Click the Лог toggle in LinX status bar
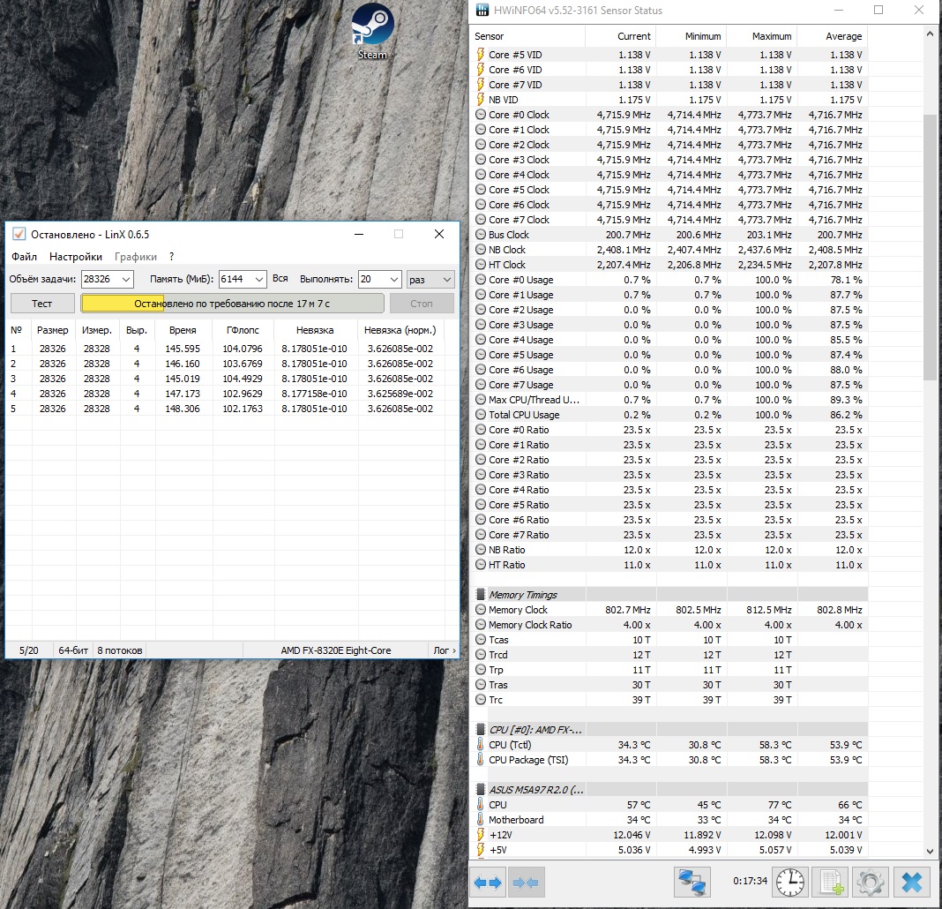Viewport: 942px width, 909px height. point(445,650)
